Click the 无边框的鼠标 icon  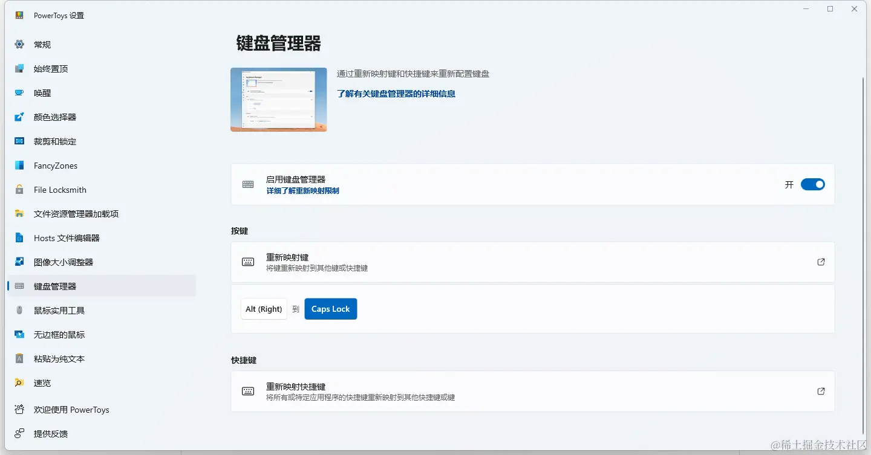click(19, 335)
